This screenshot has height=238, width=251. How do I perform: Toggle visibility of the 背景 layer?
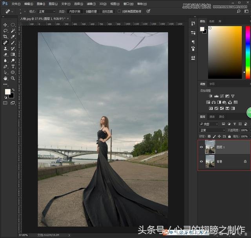click(202, 161)
